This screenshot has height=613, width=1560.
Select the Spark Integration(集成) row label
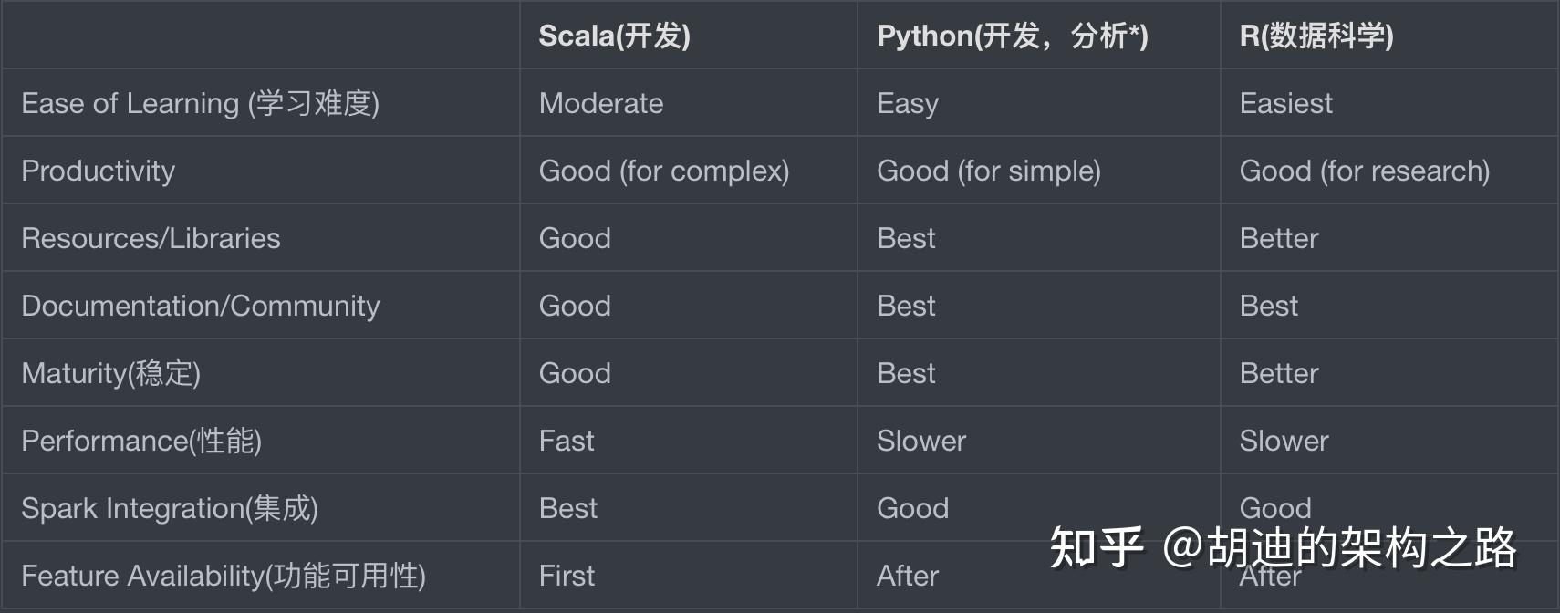click(170, 508)
